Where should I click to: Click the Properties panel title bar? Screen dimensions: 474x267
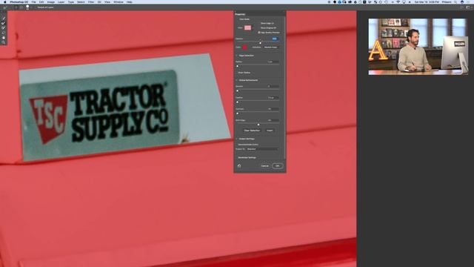tap(260, 14)
